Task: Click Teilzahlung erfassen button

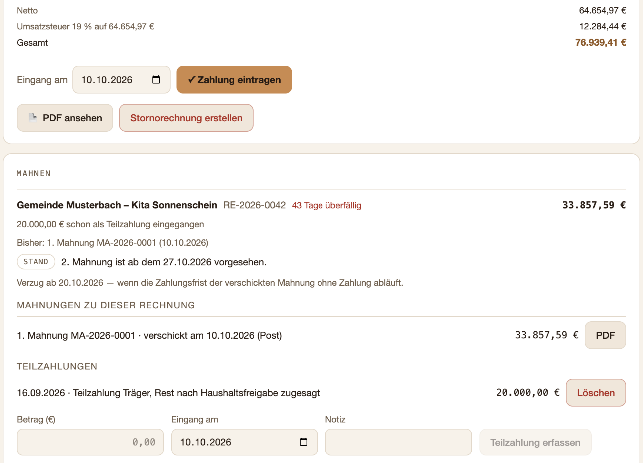Action: pos(535,442)
